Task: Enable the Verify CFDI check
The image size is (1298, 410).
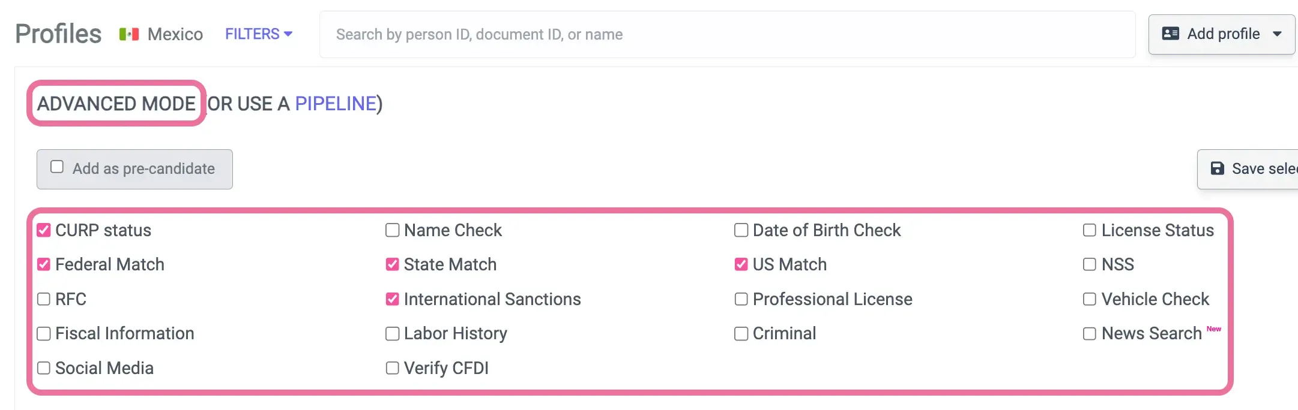Action: click(x=392, y=368)
